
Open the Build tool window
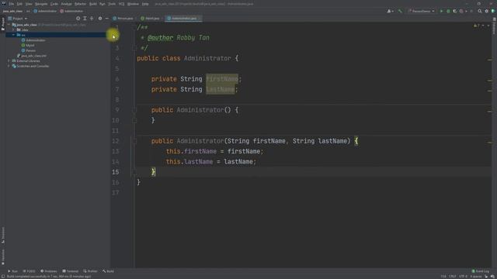pos(108,271)
